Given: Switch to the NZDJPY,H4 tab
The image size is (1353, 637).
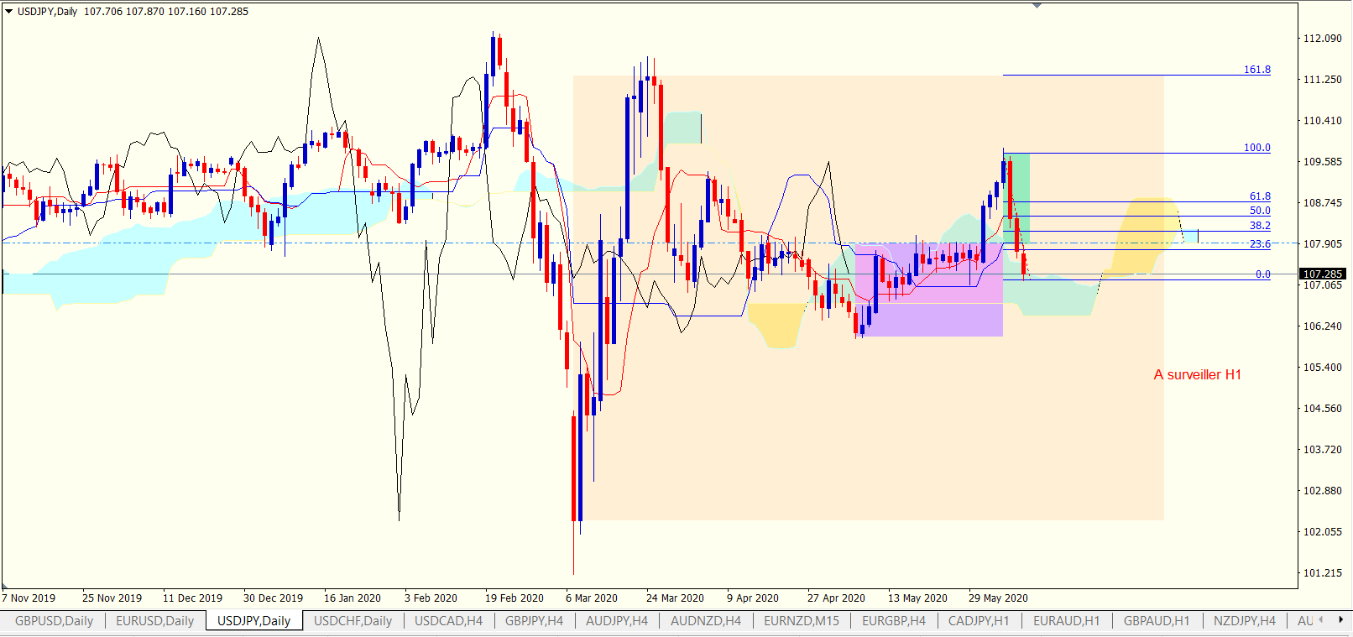Looking at the screenshot, I should pos(1245,621).
